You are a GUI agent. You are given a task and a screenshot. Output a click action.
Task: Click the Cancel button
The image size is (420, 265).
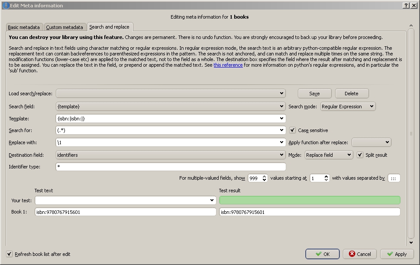click(x=360, y=254)
